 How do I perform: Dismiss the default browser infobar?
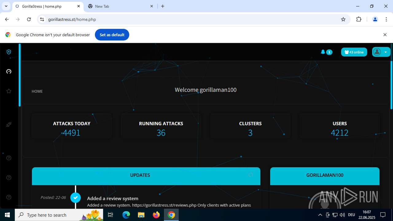385,35
